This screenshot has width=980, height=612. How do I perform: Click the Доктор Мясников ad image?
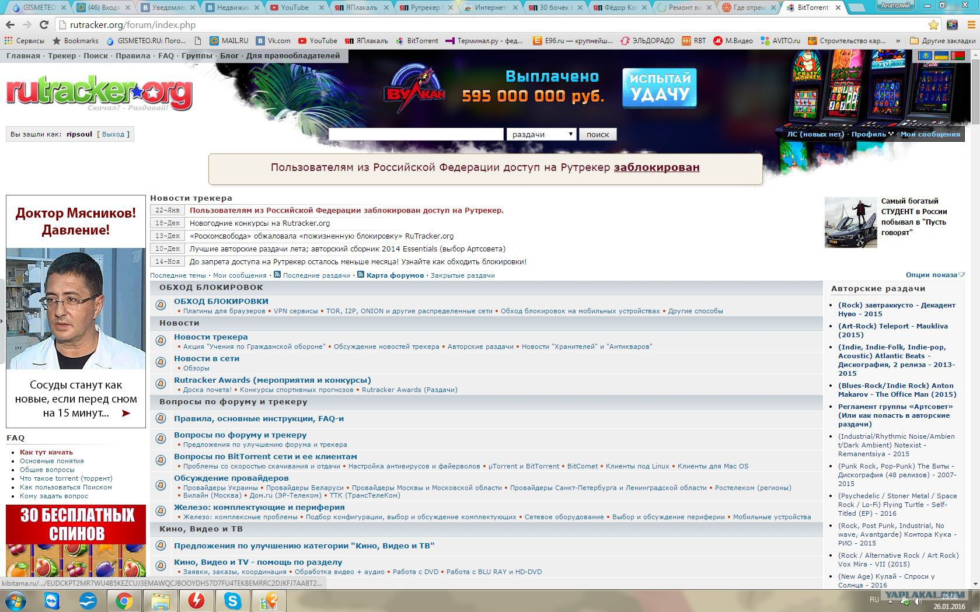(x=76, y=309)
